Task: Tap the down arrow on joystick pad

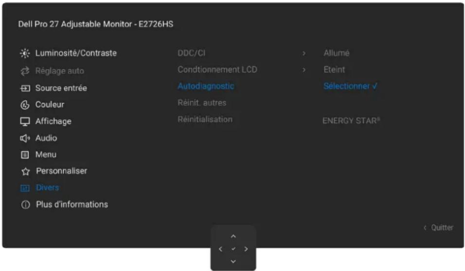Action: pos(233,261)
